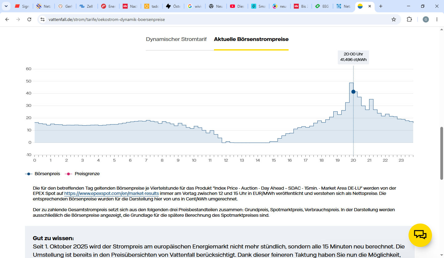Switch to the 'Zell' browser tab
The width and height of the screenshot is (444, 258).
point(86,6)
